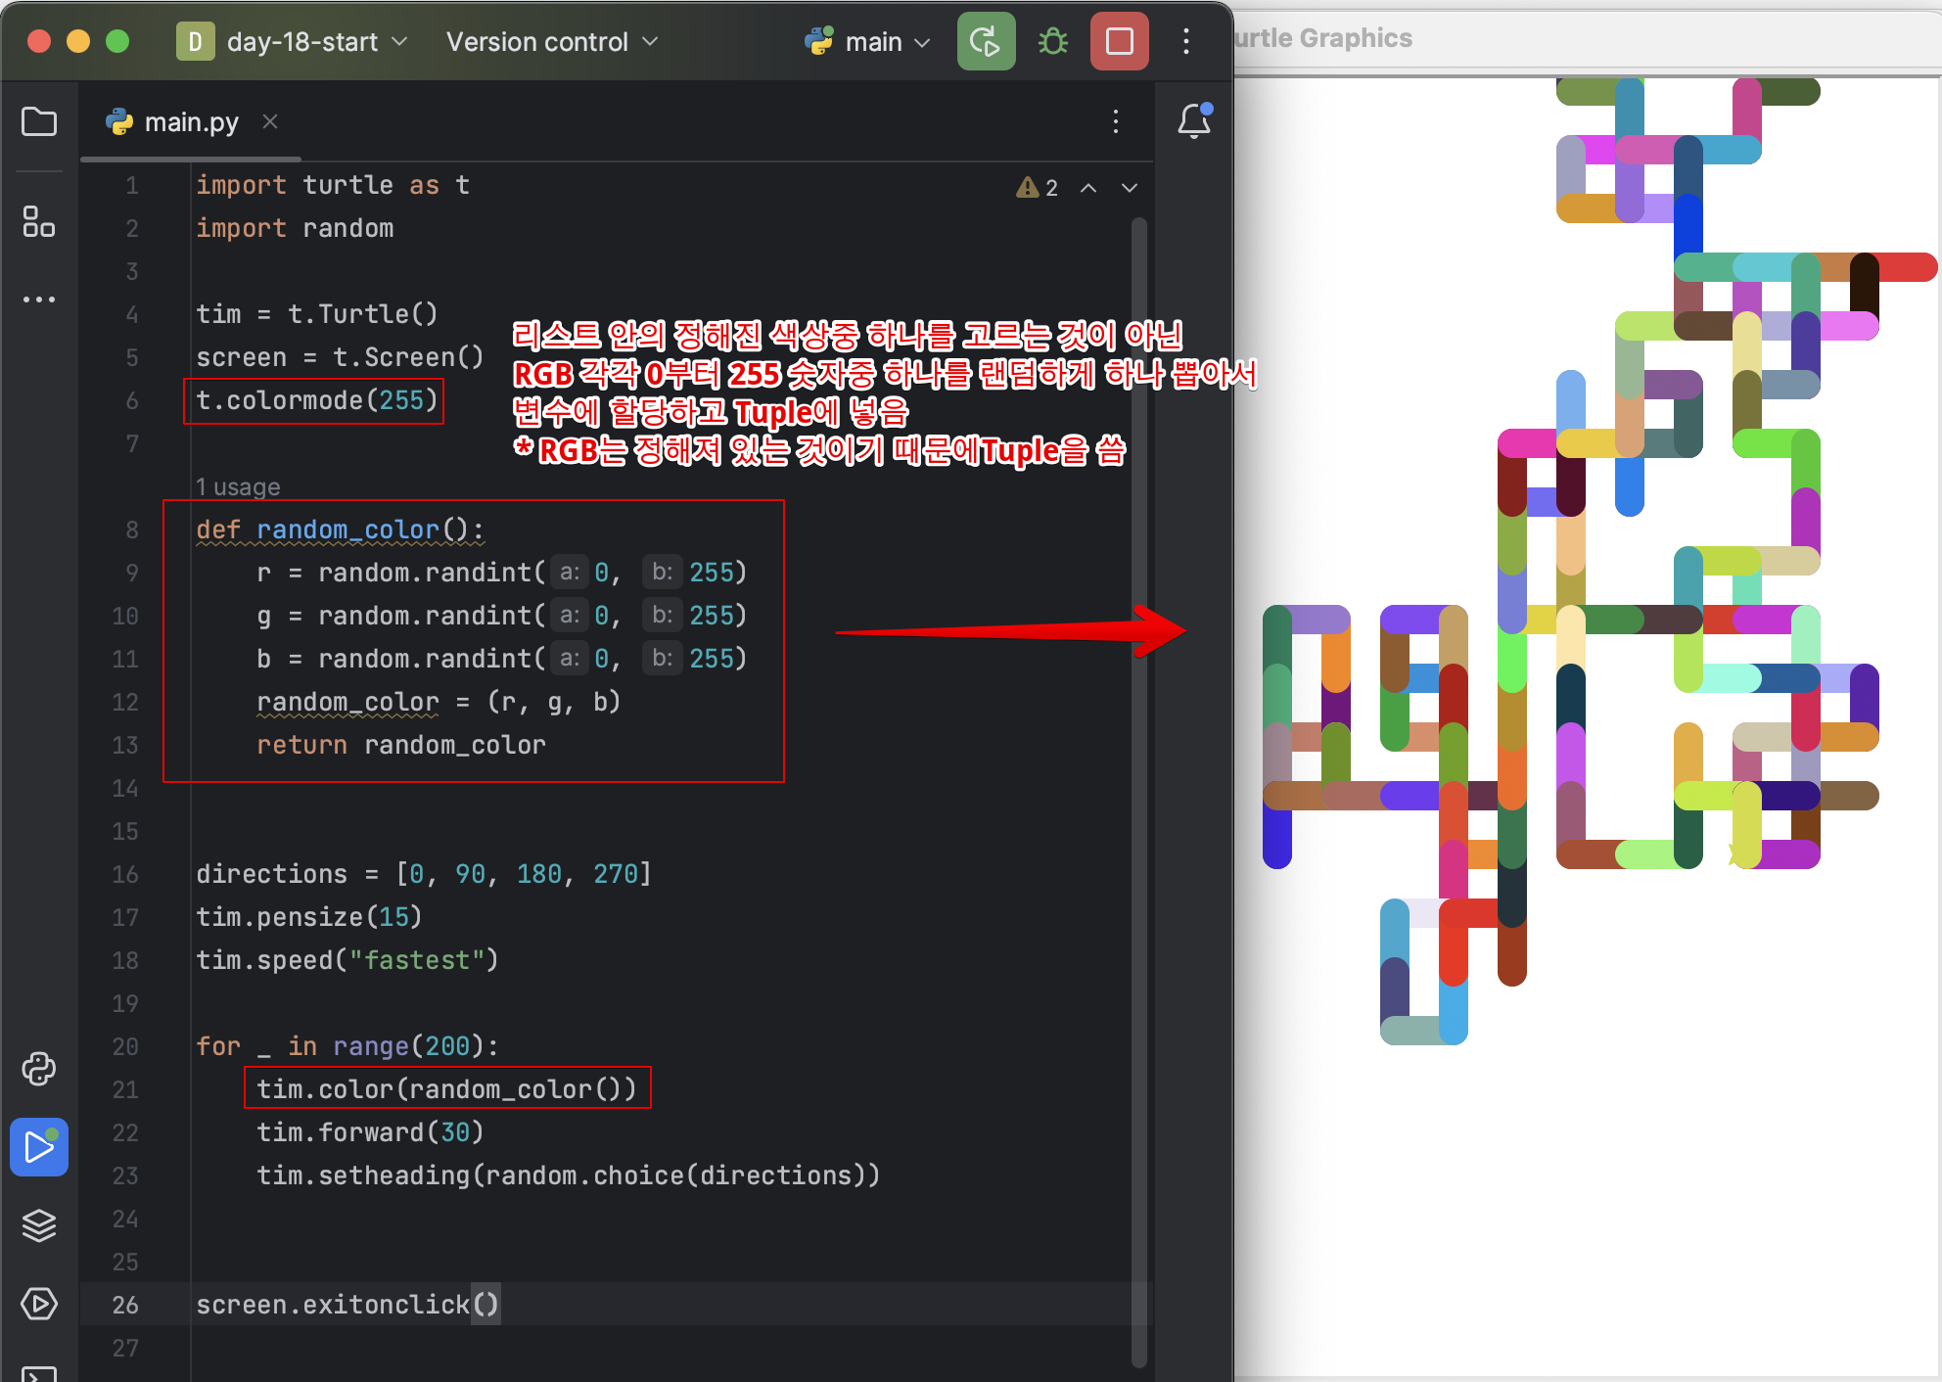The width and height of the screenshot is (1942, 1382).
Task: Click the random_color function name
Action: pos(347,530)
